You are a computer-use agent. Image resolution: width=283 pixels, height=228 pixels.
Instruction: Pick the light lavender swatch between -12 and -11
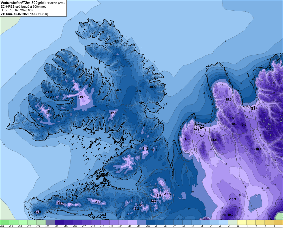tap(132, 222)
